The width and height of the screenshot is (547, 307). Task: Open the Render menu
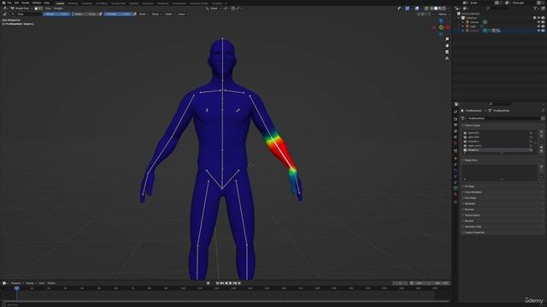point(25,3)
